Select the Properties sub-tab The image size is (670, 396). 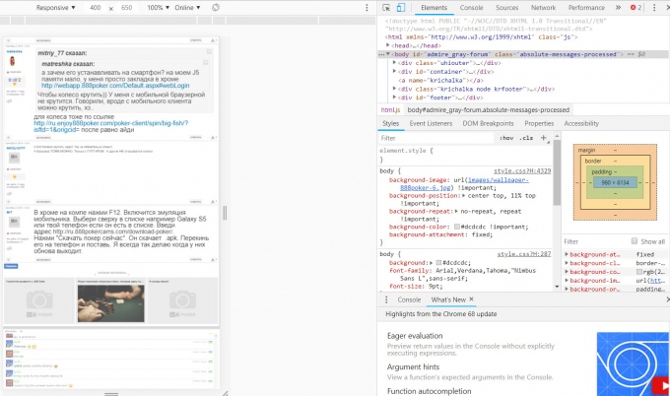tap(539, 123)
